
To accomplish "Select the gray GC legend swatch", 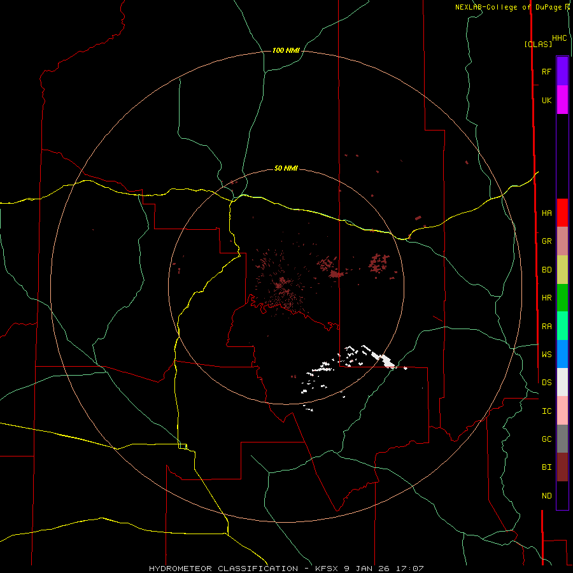I will (562, 439).
